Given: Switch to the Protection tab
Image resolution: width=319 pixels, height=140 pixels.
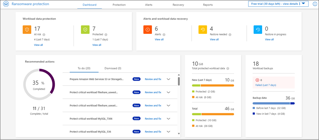Looking at the screenshot, I should click(119, 5).
